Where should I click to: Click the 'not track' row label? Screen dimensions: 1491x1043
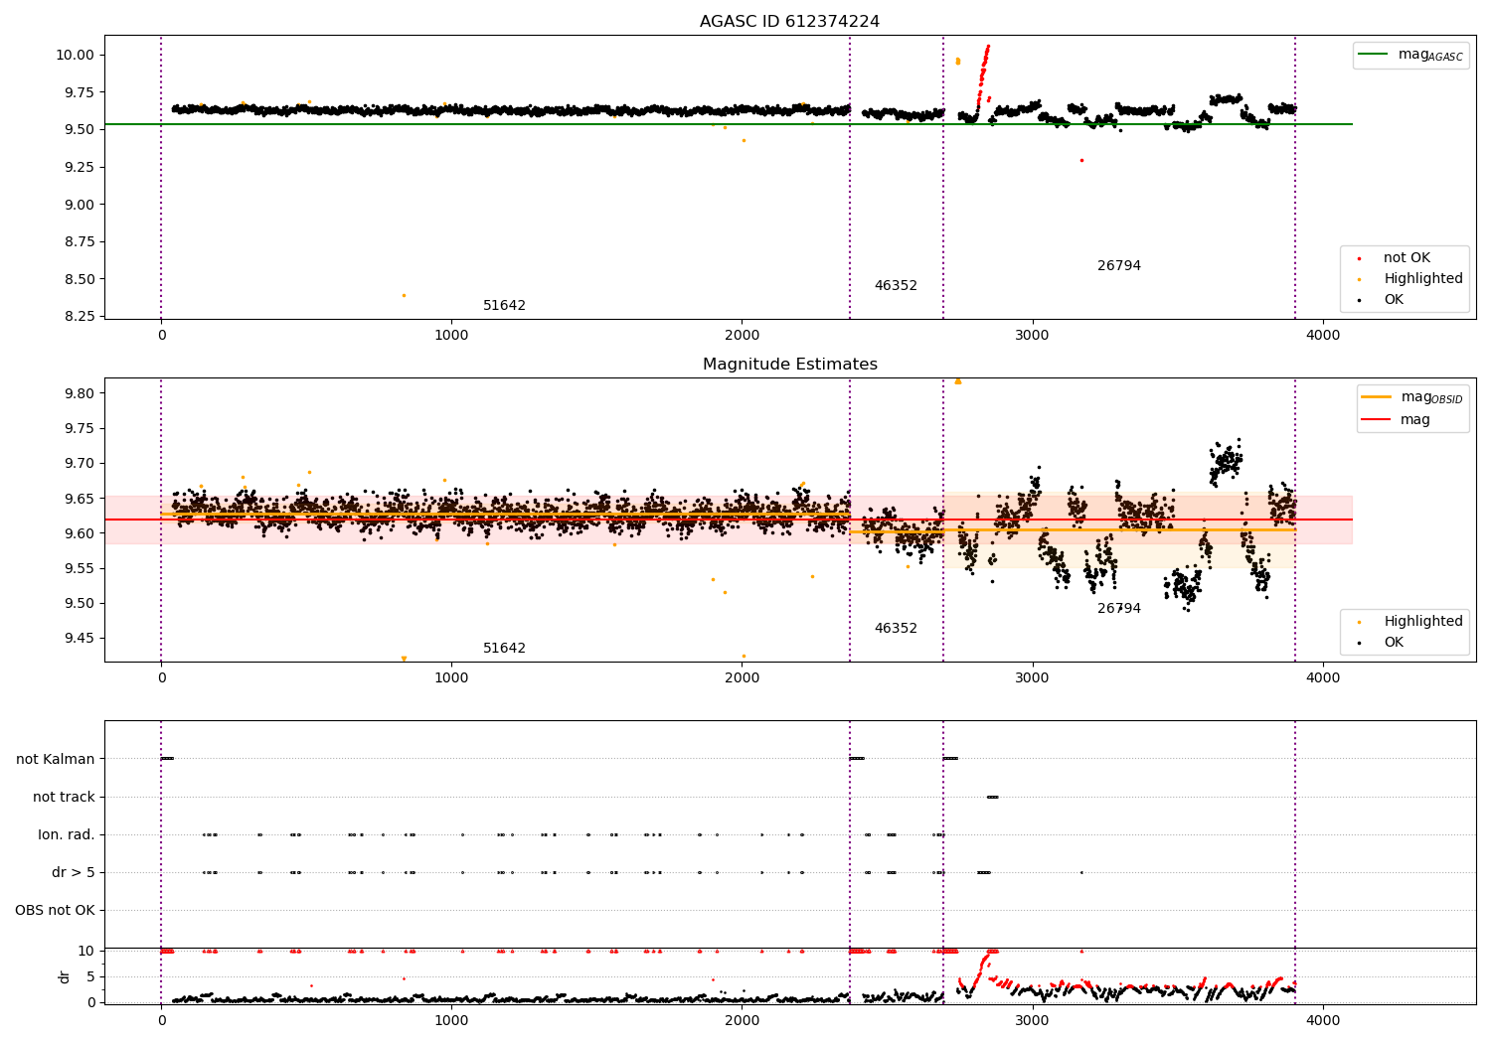(x=64, y=798)
